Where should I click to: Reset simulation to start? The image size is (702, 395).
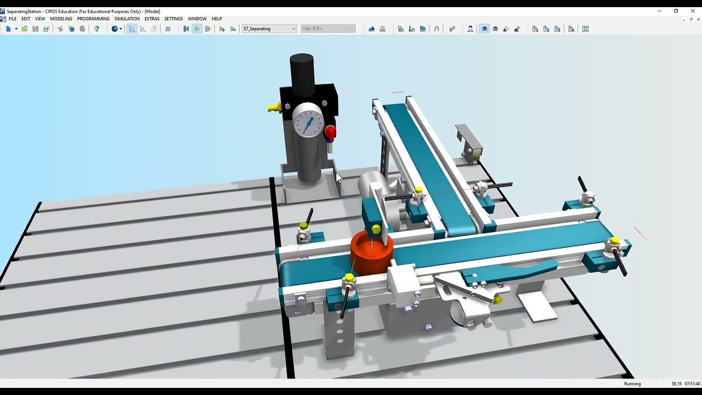point(186,29)
